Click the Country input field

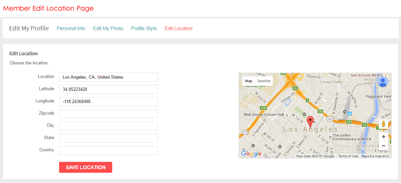(x=108, y=151)
